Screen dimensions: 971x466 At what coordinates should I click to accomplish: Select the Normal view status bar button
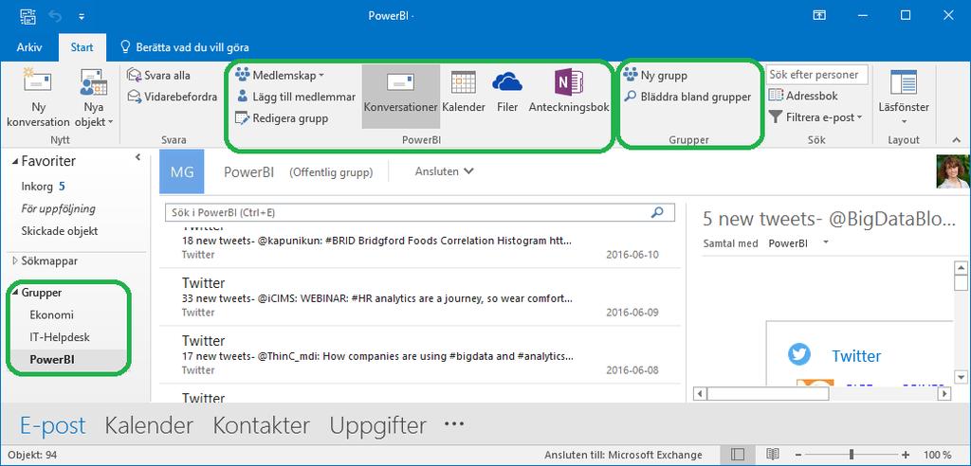click(x=738, y=455)
